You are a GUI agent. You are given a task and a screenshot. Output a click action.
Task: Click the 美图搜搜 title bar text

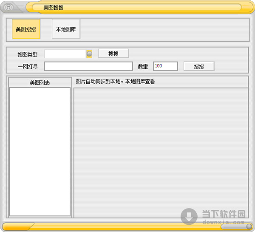pos(54,8)
